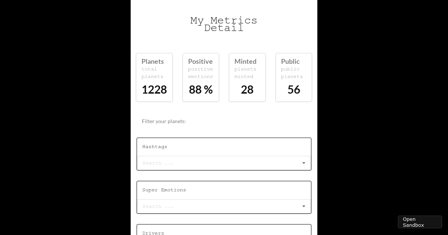
Task: Click the Filter your planets label
Action: pos(164,121)
